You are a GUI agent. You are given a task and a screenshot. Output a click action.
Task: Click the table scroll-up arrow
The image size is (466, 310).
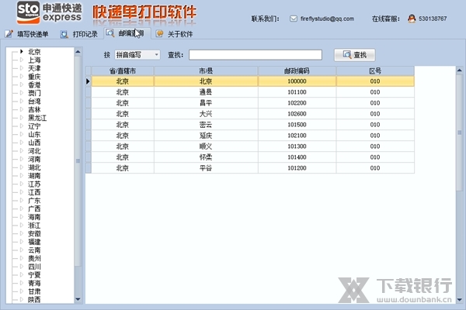pos(460,71)
